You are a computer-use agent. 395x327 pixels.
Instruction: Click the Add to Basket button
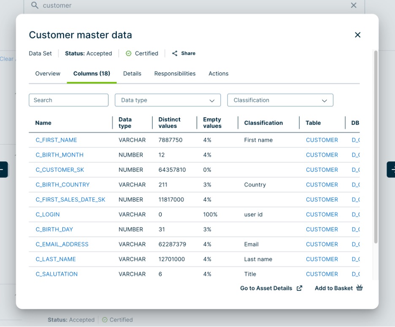click(x=335, y=288)
